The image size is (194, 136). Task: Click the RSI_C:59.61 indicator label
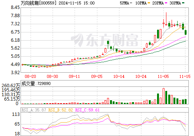(87, 110)
